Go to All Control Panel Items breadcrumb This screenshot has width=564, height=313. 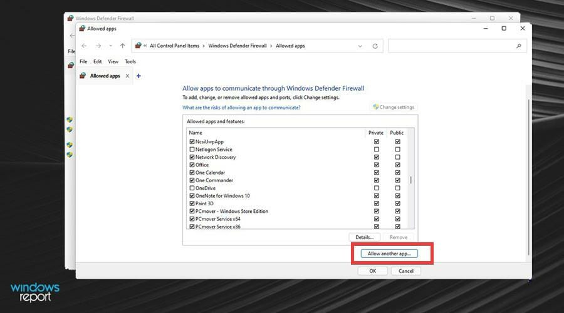174,46
